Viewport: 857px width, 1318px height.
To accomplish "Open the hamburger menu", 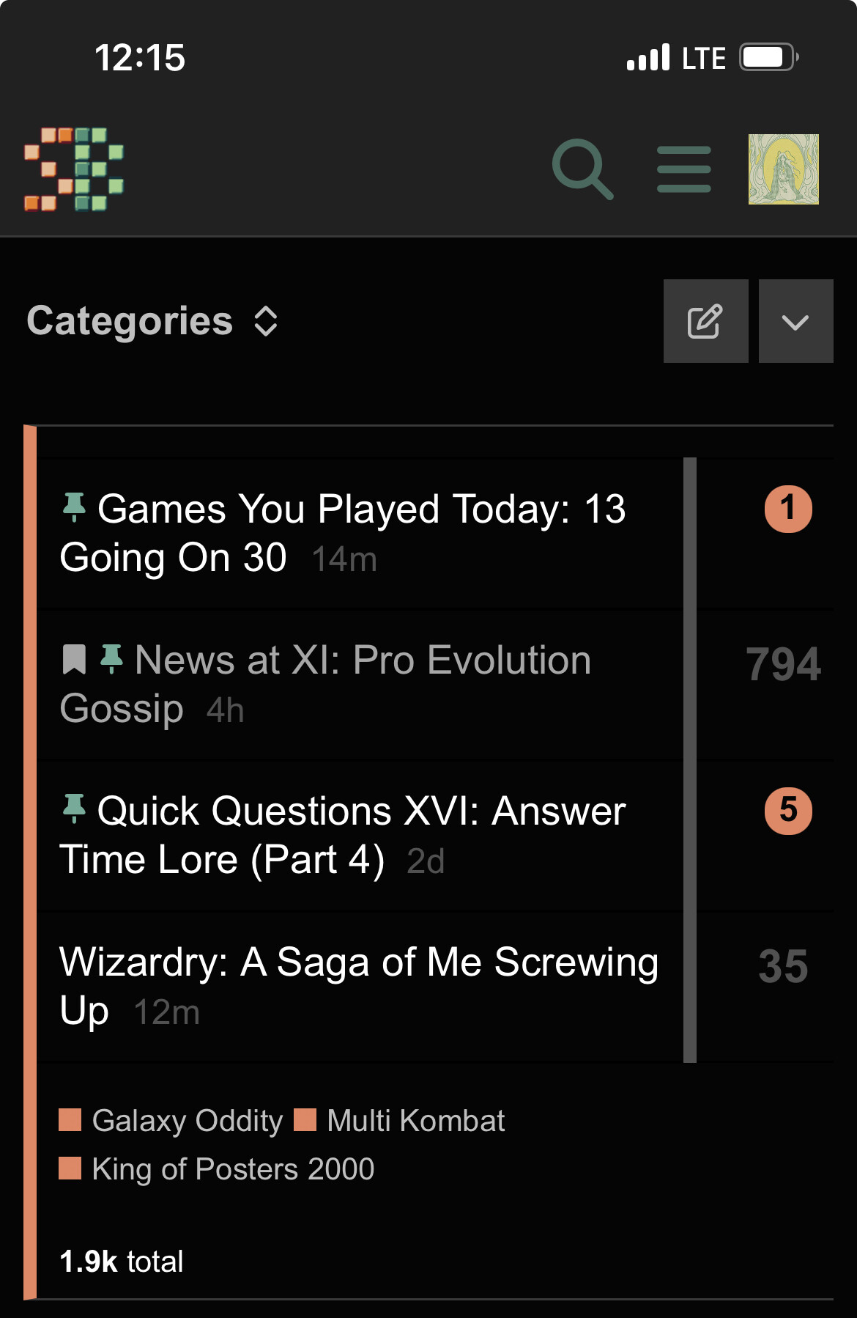I will pyautogui.click(x=683, y=169).
